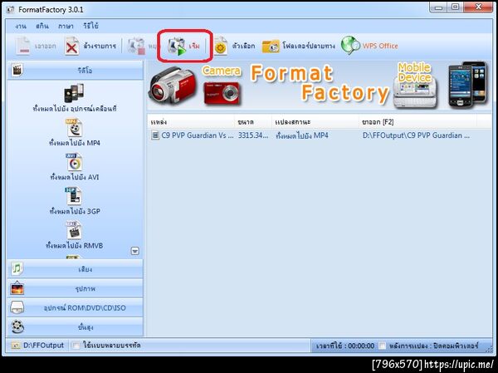Click the 3315.34... size cell
498x373 pixels.
(x=253, y=135)
